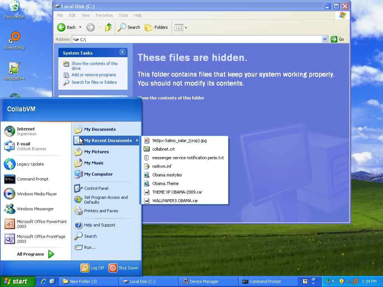Viewport: 383px width, 287px height.
Task: Open Set Program Access and Defaults
Action: [x=107, y=200]
